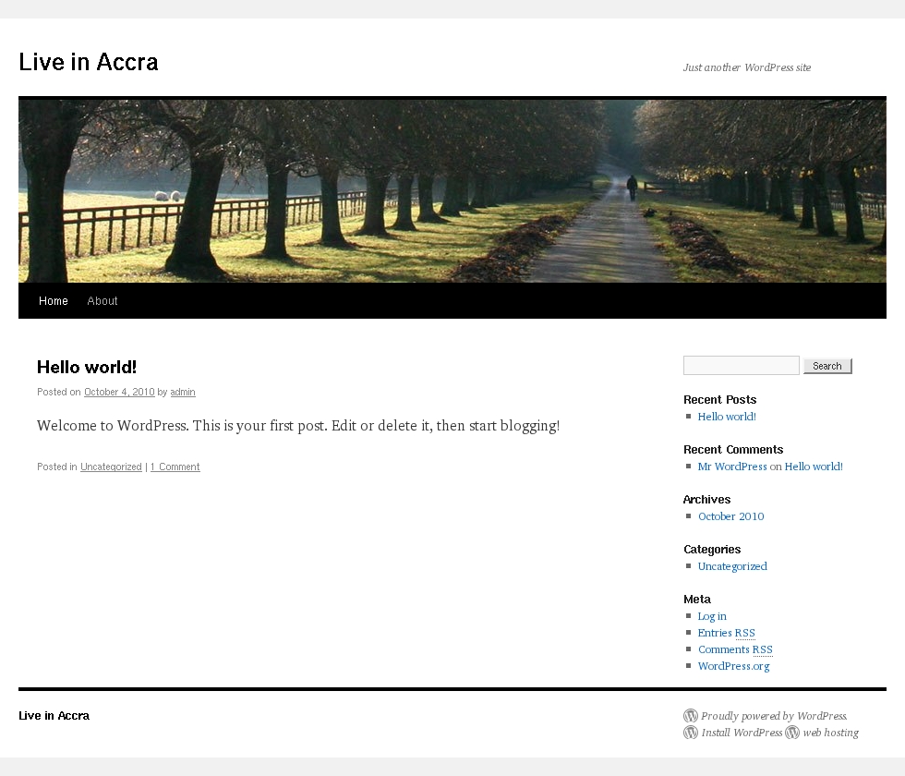Viewport: 905px width, 776px height.
Task: Open Mr WordPress commenter link
Action: tap(732, 467)
